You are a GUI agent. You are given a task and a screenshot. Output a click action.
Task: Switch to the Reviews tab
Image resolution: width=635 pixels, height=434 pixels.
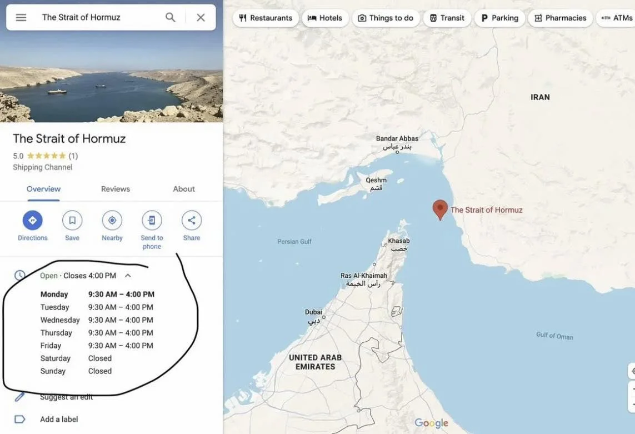pos(116,189)
